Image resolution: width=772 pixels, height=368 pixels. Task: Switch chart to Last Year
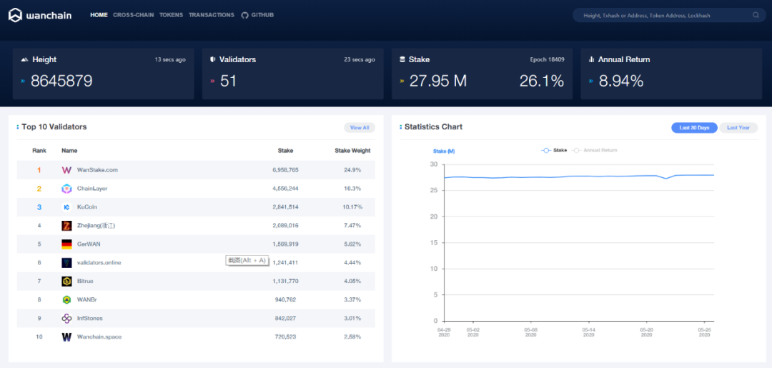(738, 127)
